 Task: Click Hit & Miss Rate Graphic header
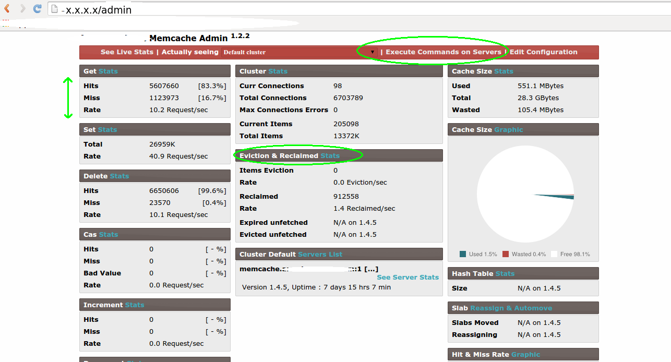click(523, 354)
